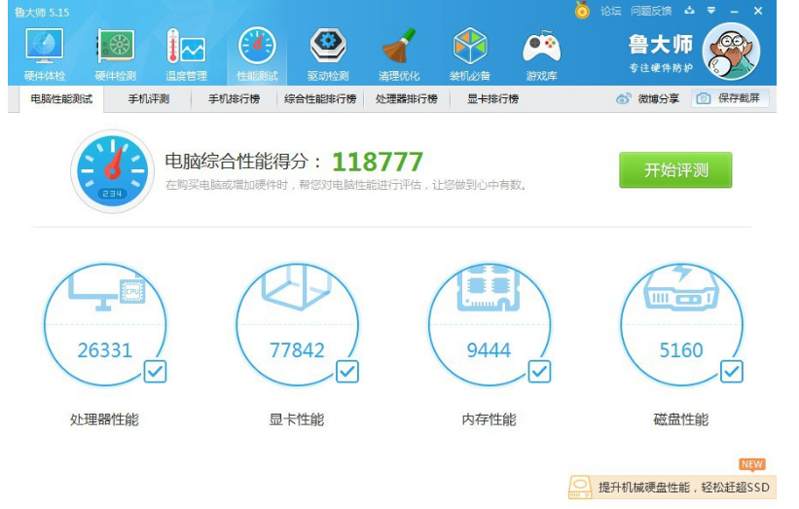Viewport: 799px width, 509px height.
Task: Click 保存截屏 save screenshot button
Action: tap(730, 98)
